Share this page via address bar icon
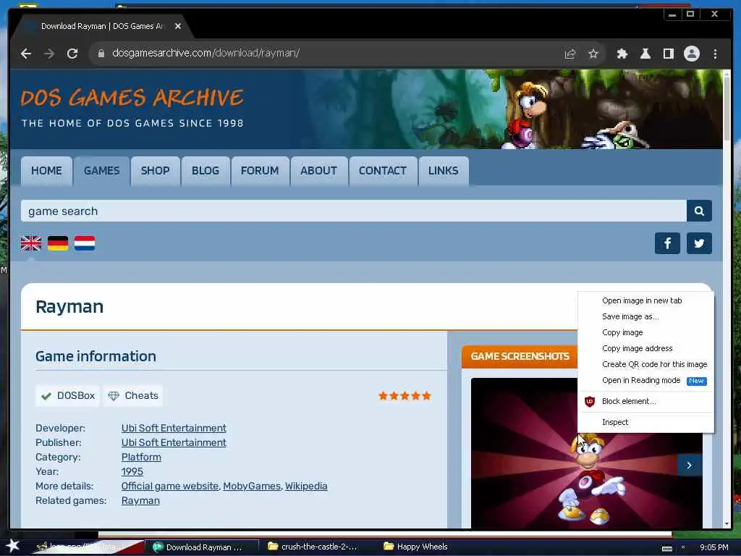Screen dimensions: 741x556 point(570,54)
